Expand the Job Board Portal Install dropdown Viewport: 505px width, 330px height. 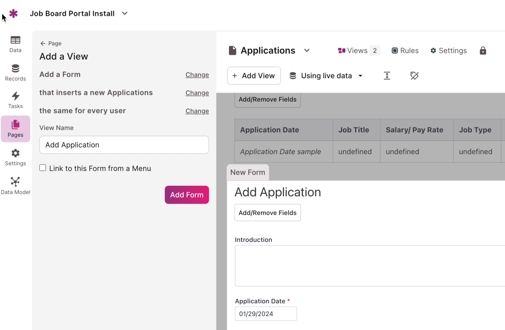(x=125, y=13)
